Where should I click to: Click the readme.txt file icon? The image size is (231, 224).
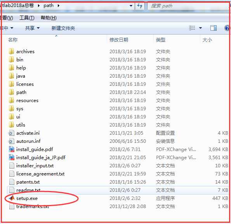[12, 190]
